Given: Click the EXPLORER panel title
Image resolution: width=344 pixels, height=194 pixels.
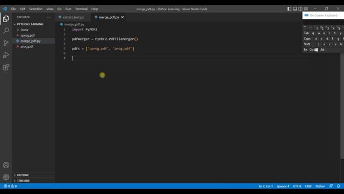Looking at the screenshot, I should [24, 17].
